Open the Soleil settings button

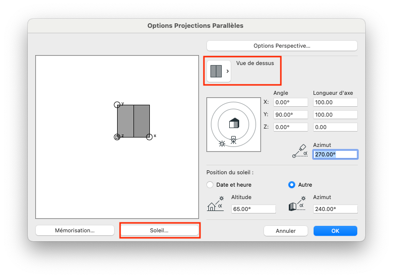click(x=159, y=230)
